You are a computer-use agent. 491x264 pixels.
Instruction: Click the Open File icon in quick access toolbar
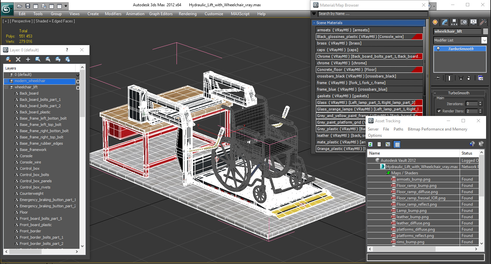click(20, 6)
